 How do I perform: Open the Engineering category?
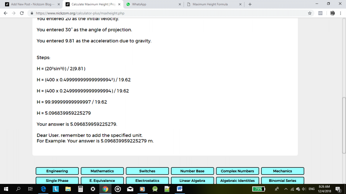click(57, 171)
